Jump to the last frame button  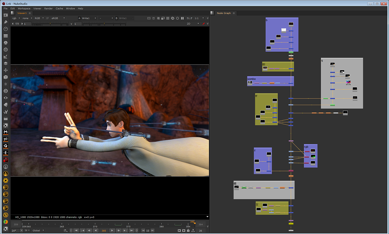pyautogui.click(x=132, y=231)
